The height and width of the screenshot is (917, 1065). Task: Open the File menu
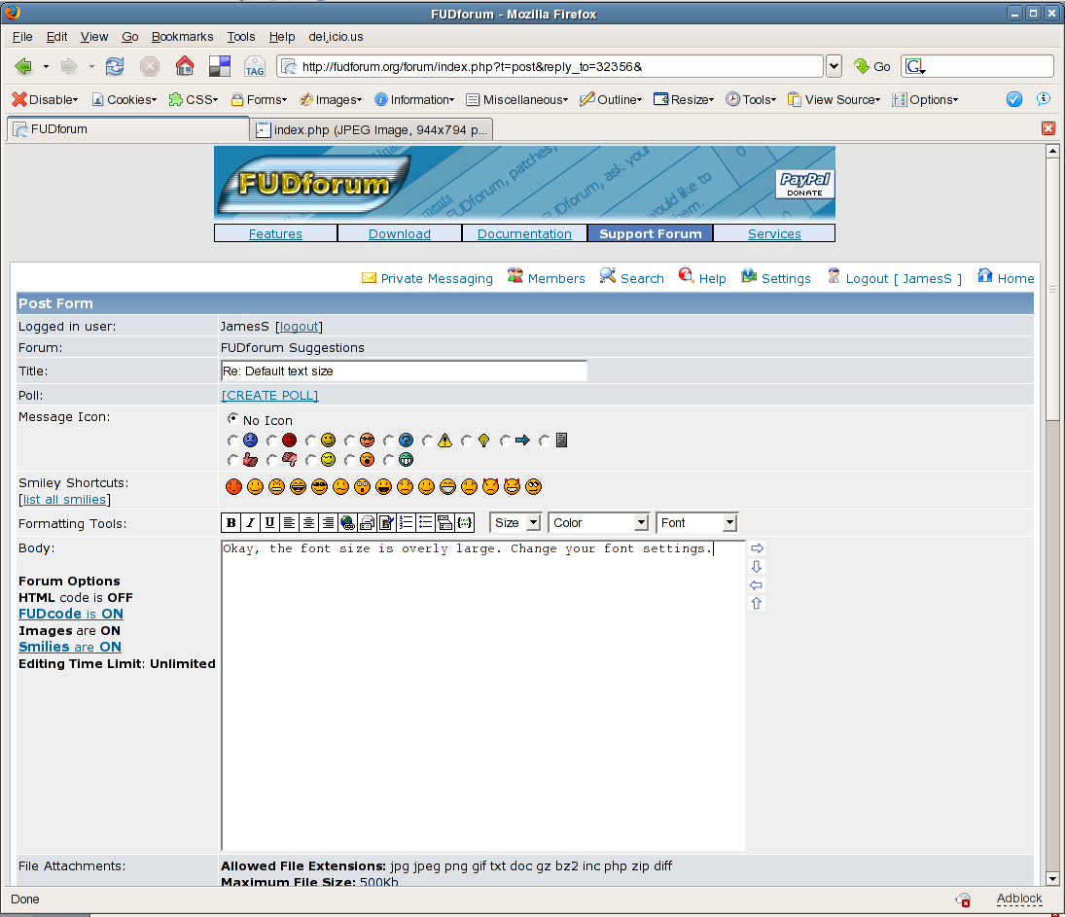point(22,37)
